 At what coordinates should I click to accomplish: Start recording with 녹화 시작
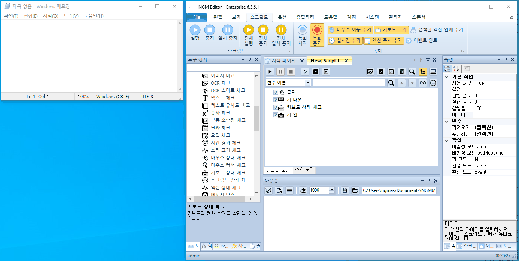coord(303,35)
